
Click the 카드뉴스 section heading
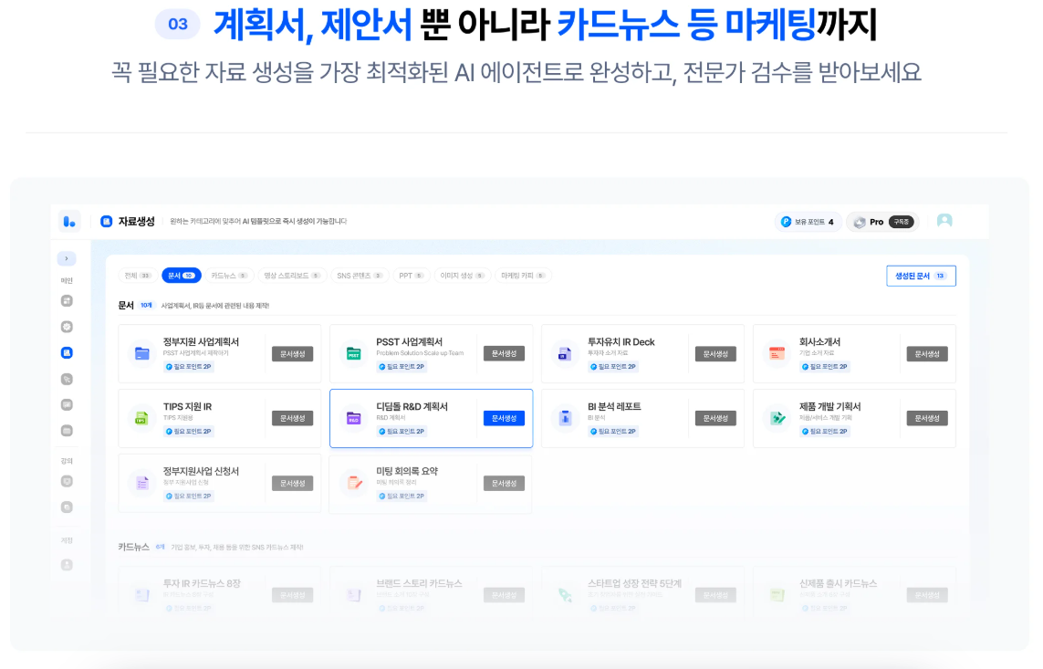134,547
